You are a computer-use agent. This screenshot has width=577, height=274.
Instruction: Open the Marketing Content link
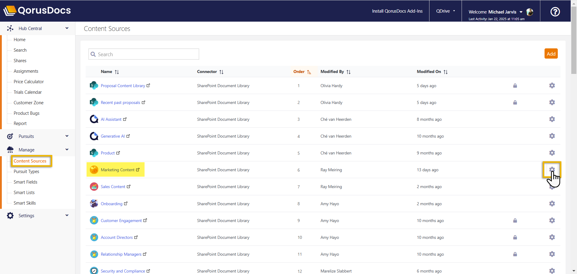coord(118,170)
